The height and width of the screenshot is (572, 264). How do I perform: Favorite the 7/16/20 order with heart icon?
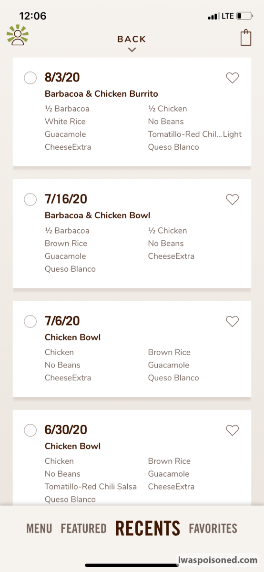[232, 200]
